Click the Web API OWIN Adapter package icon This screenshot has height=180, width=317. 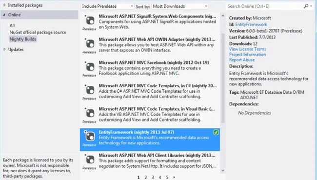[90, 44]
